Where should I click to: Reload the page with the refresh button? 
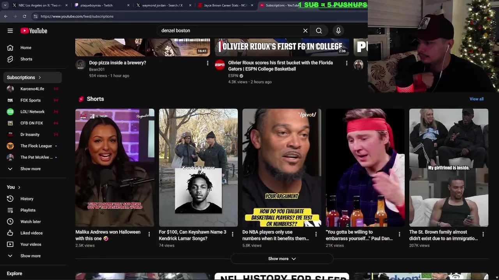coord(24,16)
